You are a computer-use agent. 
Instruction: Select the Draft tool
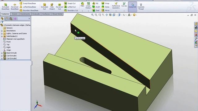click(x=96, y=7)
